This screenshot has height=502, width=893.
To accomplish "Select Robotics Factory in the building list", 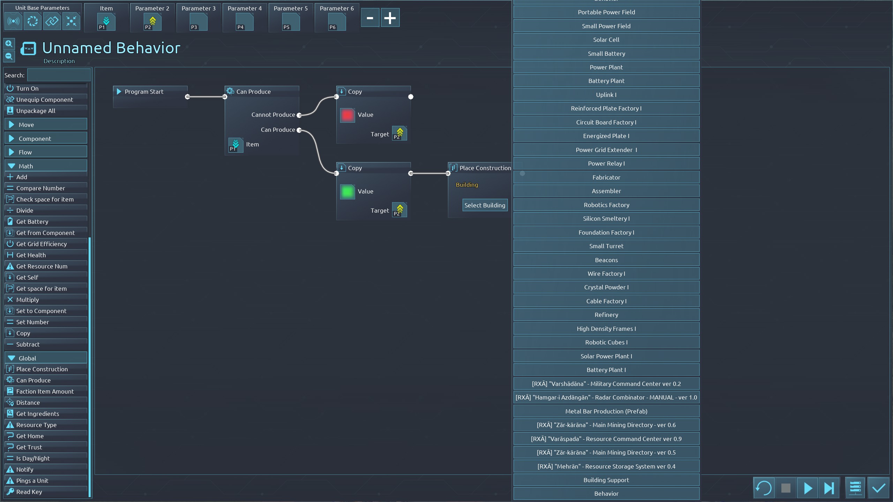I will point(606,205).
